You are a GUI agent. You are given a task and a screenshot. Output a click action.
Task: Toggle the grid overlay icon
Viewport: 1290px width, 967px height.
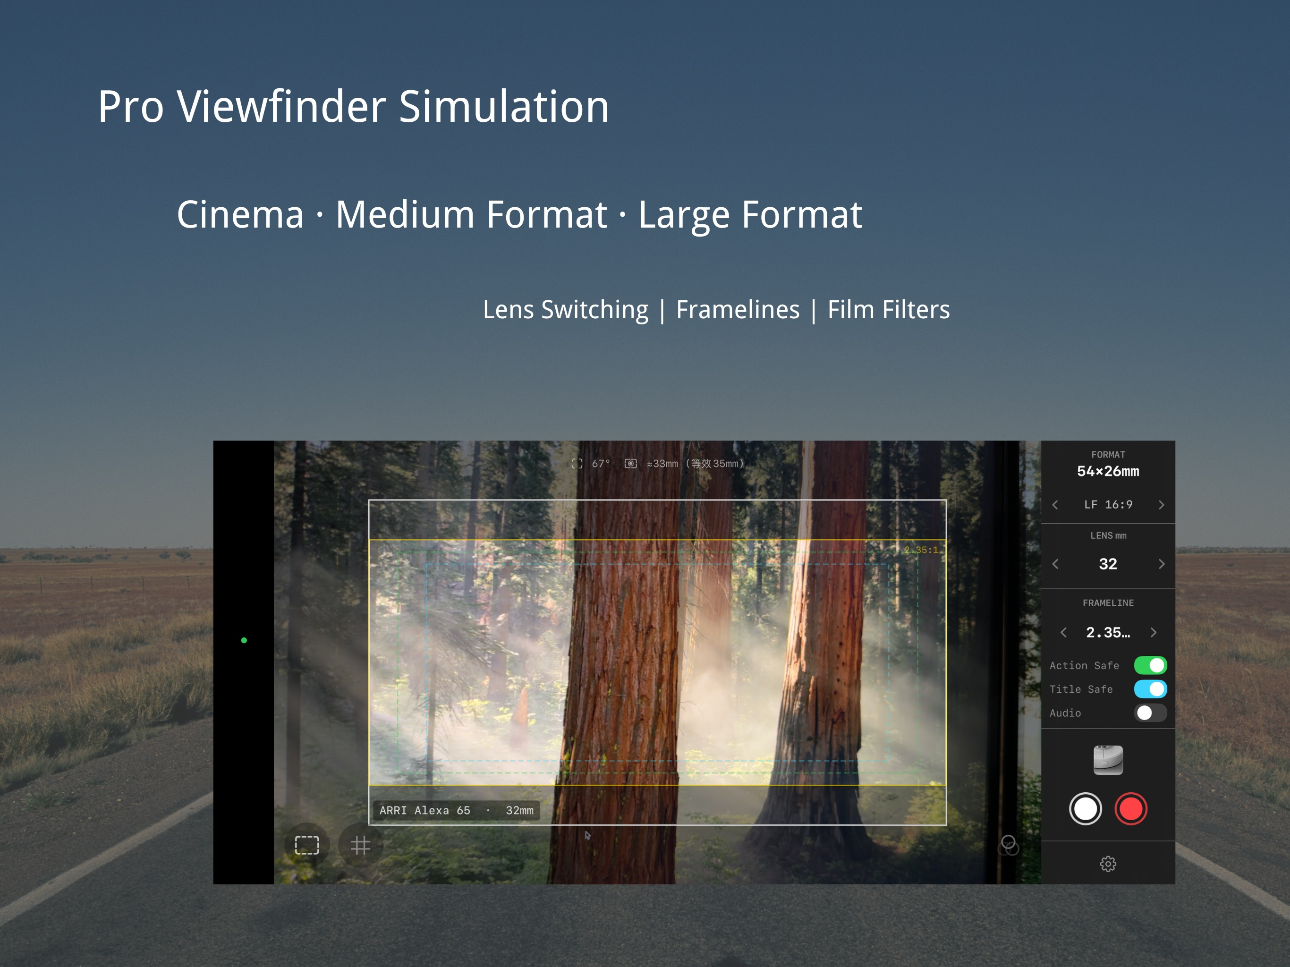click(x=360, y=845)
